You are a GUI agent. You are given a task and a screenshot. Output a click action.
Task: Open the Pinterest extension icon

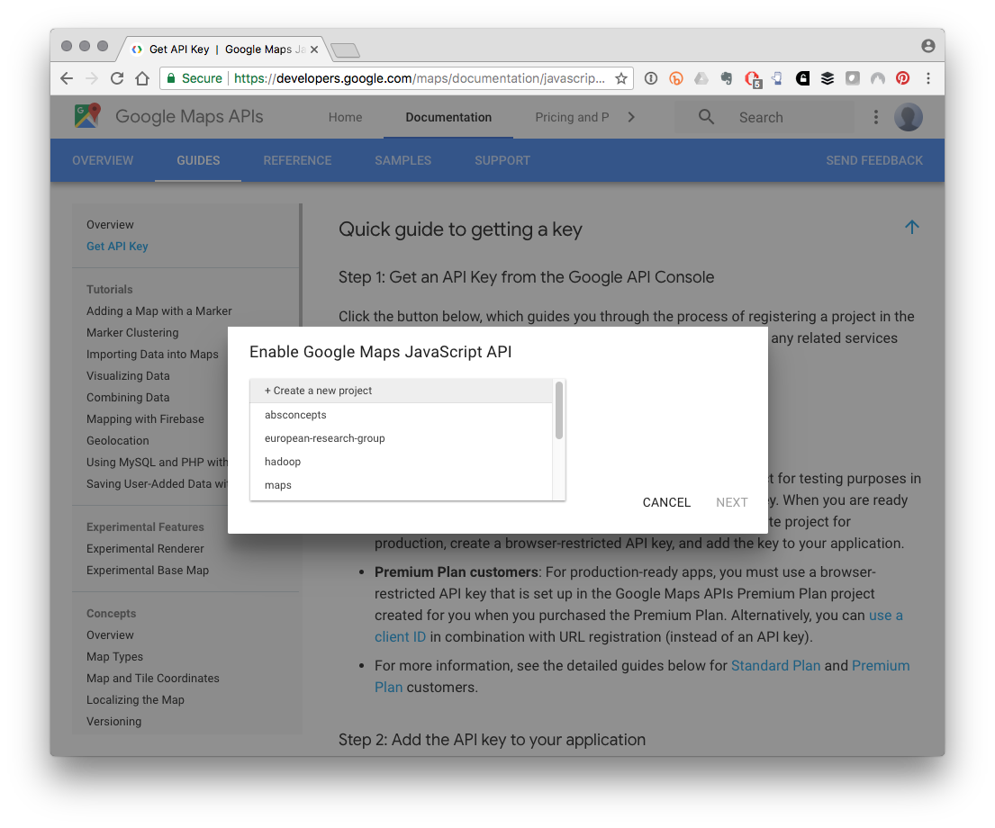pyautogui.click(x=902, y=78)
